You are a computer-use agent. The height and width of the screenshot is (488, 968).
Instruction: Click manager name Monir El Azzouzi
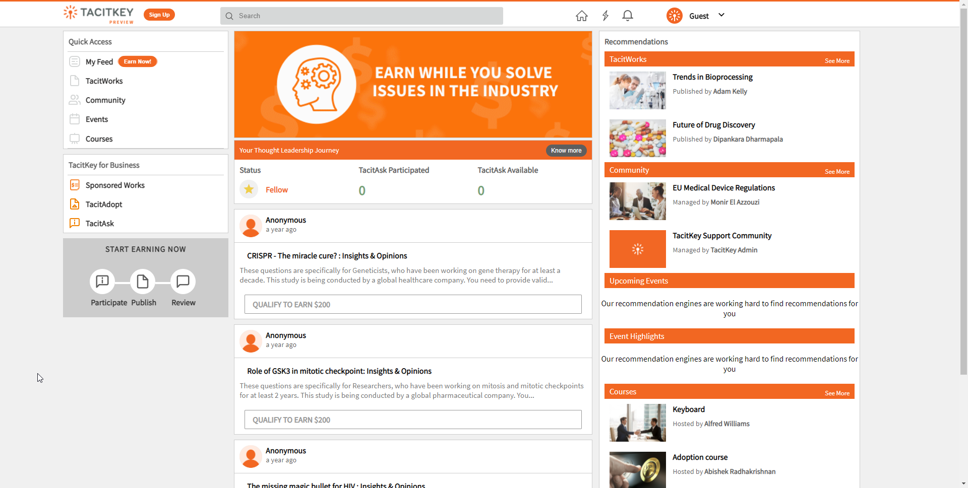coord(735,202)
